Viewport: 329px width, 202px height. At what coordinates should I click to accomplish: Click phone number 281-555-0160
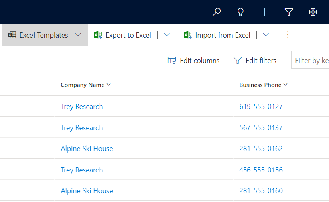pyautogui.click(x=261, y=191)
